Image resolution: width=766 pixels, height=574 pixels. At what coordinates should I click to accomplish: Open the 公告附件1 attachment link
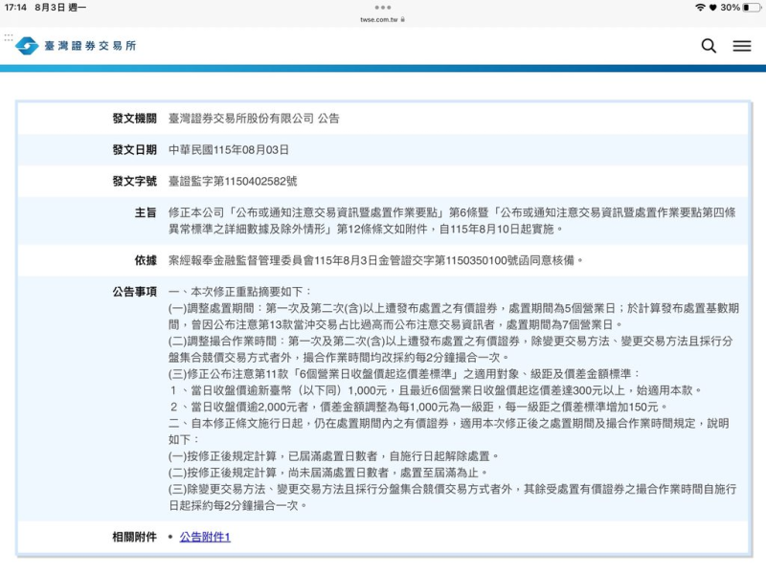click(205, 537)
